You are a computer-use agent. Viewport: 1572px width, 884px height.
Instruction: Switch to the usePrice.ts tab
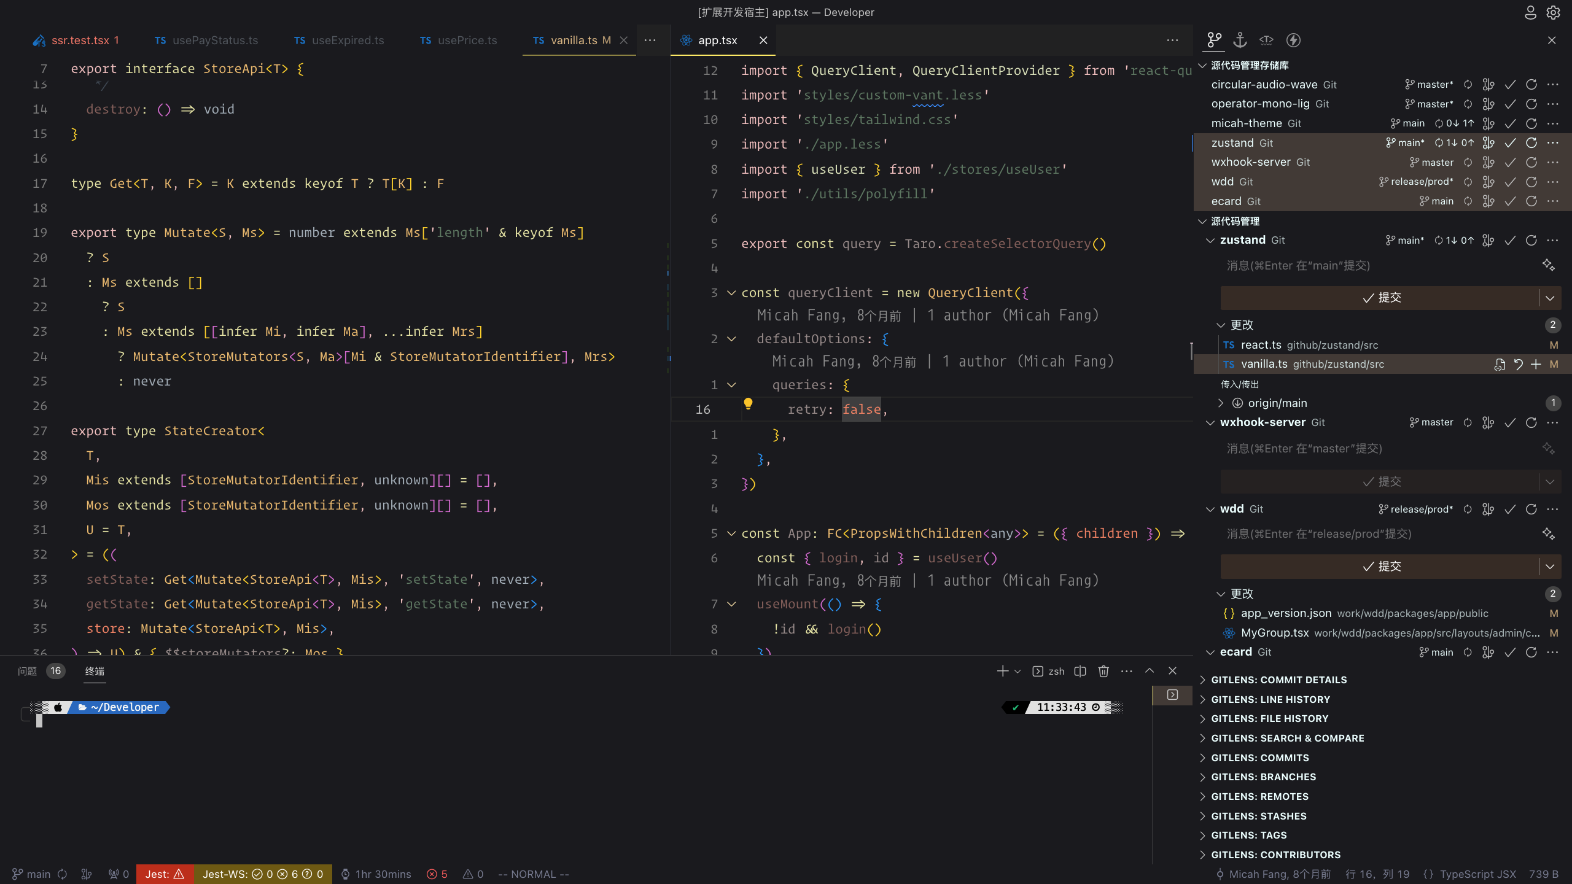(x=466, y=40)
